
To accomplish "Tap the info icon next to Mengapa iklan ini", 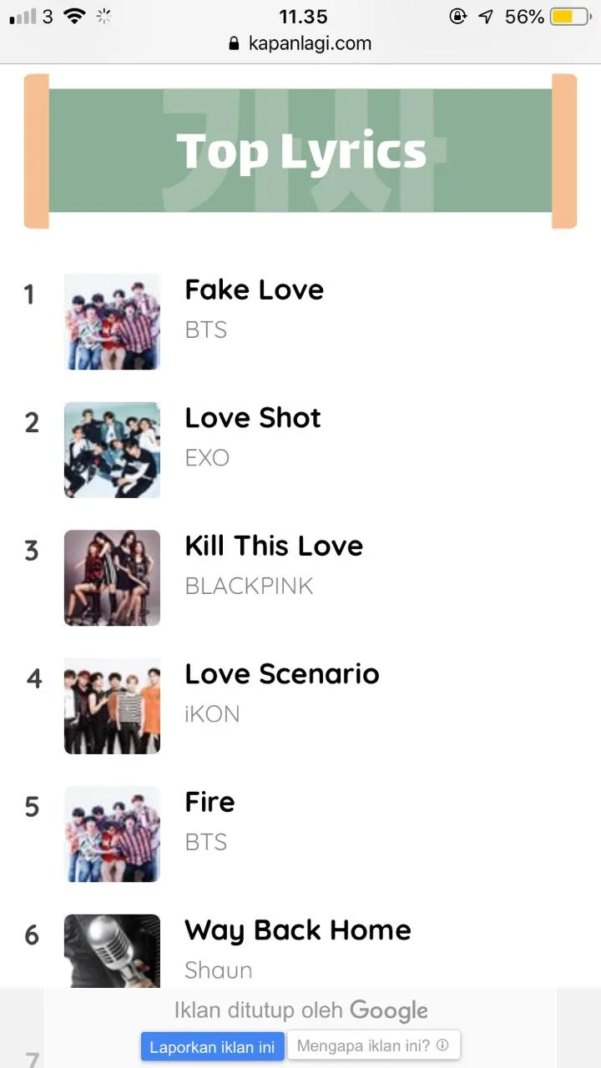I will pos(442,1045).
